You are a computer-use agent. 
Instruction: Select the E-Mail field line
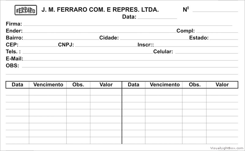pyautogui.click(x=131, y=59)
